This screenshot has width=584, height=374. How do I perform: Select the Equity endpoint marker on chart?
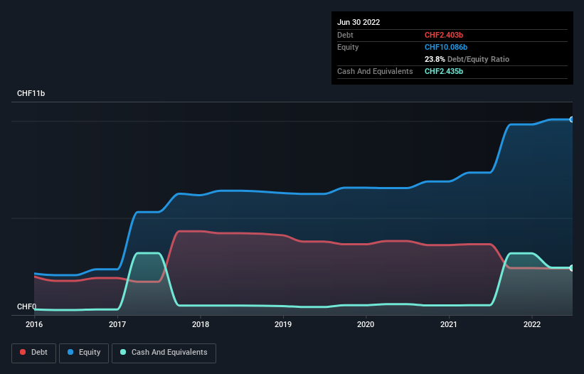[572, 119]
